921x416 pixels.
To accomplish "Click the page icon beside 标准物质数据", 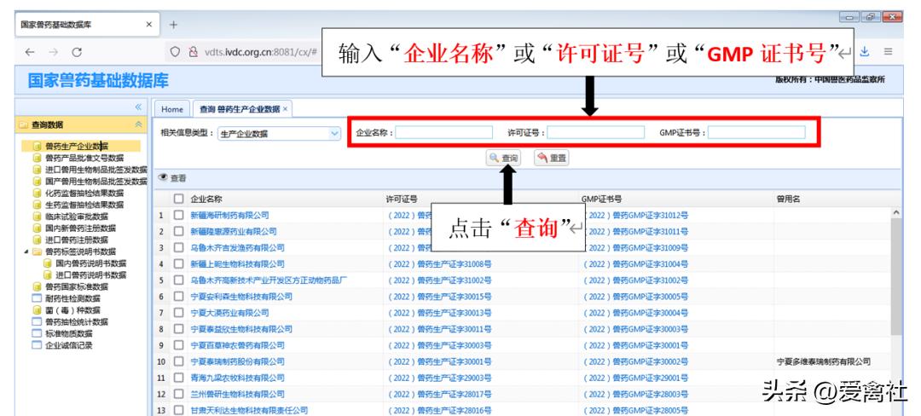I will coord(37,334).
